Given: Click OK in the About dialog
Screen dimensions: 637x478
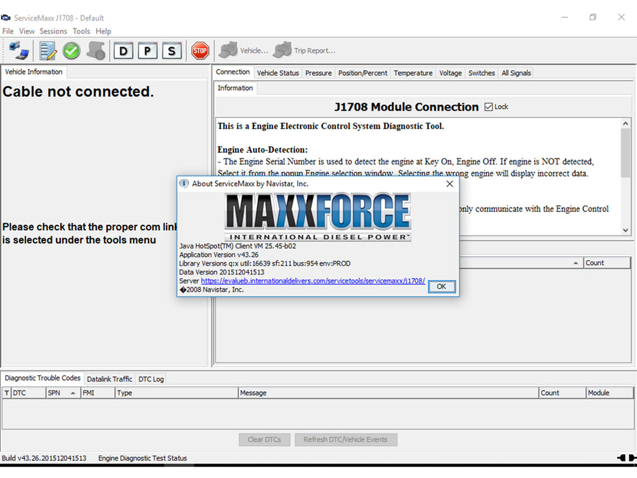Looking at the screenshot, I should [x=442, y=287].
